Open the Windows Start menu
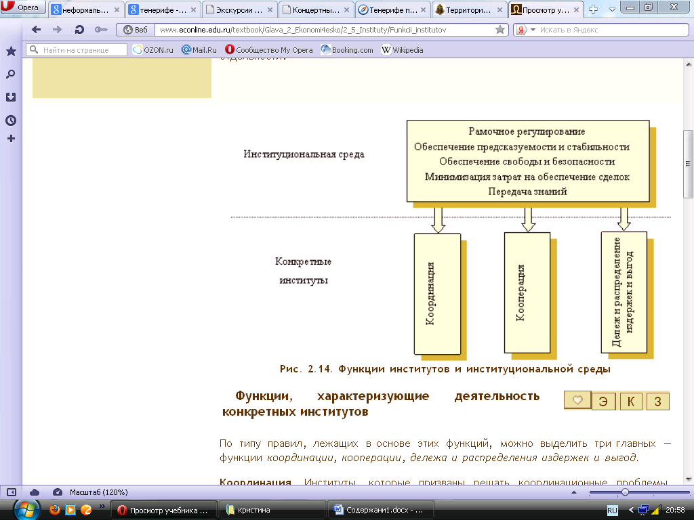The image size is (694, 520). (27, 510)
